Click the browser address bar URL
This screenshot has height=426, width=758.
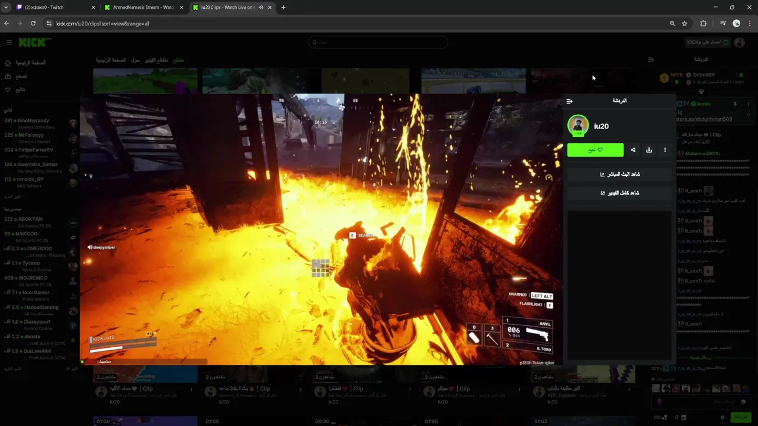[102, 24]
